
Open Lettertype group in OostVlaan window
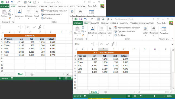92,31
